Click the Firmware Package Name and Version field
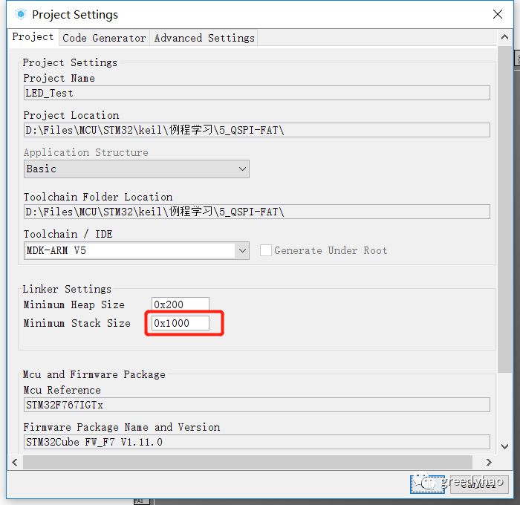 coord(257,442)
